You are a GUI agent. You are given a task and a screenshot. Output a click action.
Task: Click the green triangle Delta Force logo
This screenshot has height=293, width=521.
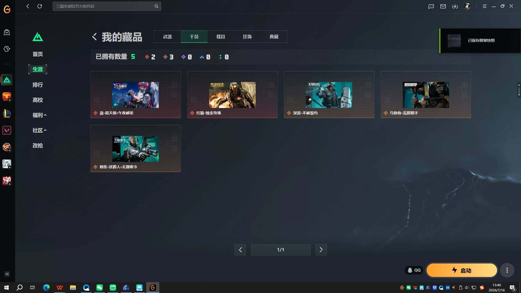(38, 37)
